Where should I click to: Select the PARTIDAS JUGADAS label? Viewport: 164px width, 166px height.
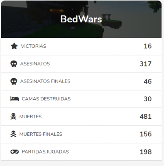(x=45, y=152)
